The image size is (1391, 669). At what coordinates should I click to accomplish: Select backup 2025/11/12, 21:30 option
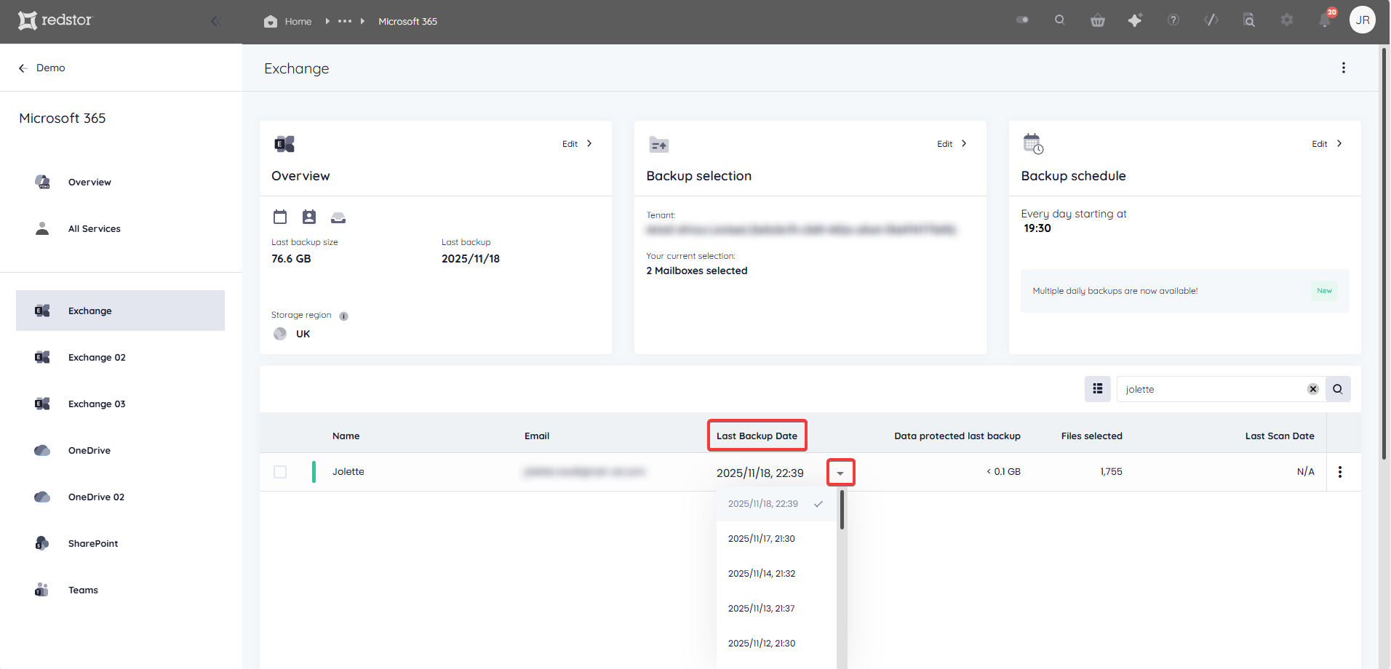coord(776,644)
